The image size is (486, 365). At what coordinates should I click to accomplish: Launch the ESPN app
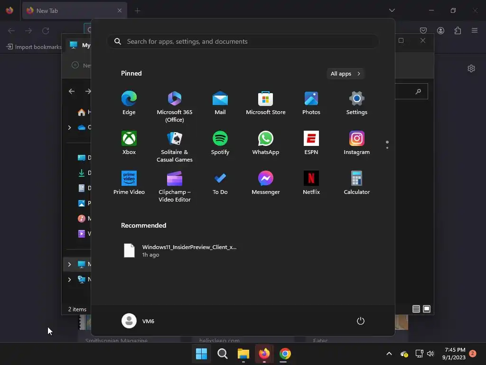(x=311, y=143)
